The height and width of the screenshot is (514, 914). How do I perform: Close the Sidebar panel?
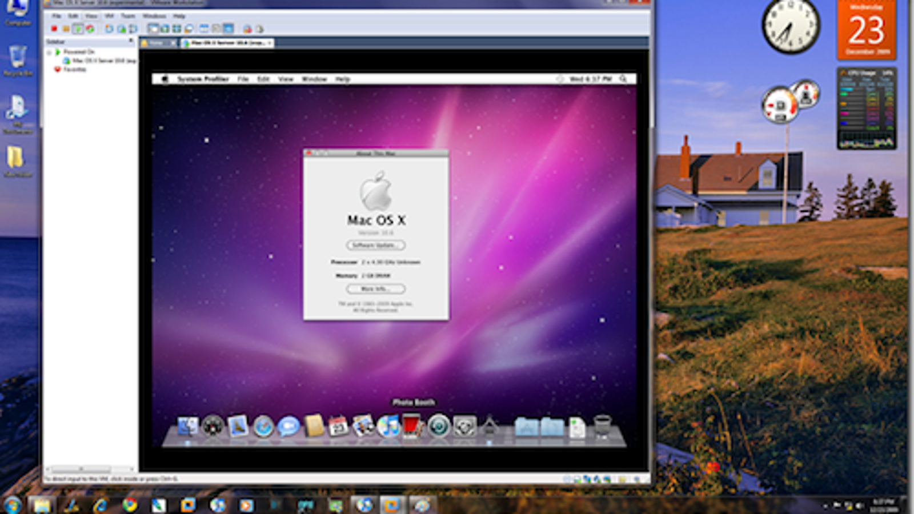(x=131, y=41)
